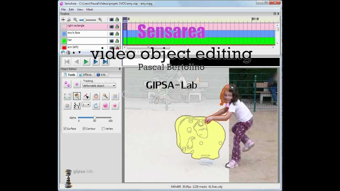The height and width of the screenshot is (191, 340).
Task: Unlock the arm (left) object
Action: 117,48
